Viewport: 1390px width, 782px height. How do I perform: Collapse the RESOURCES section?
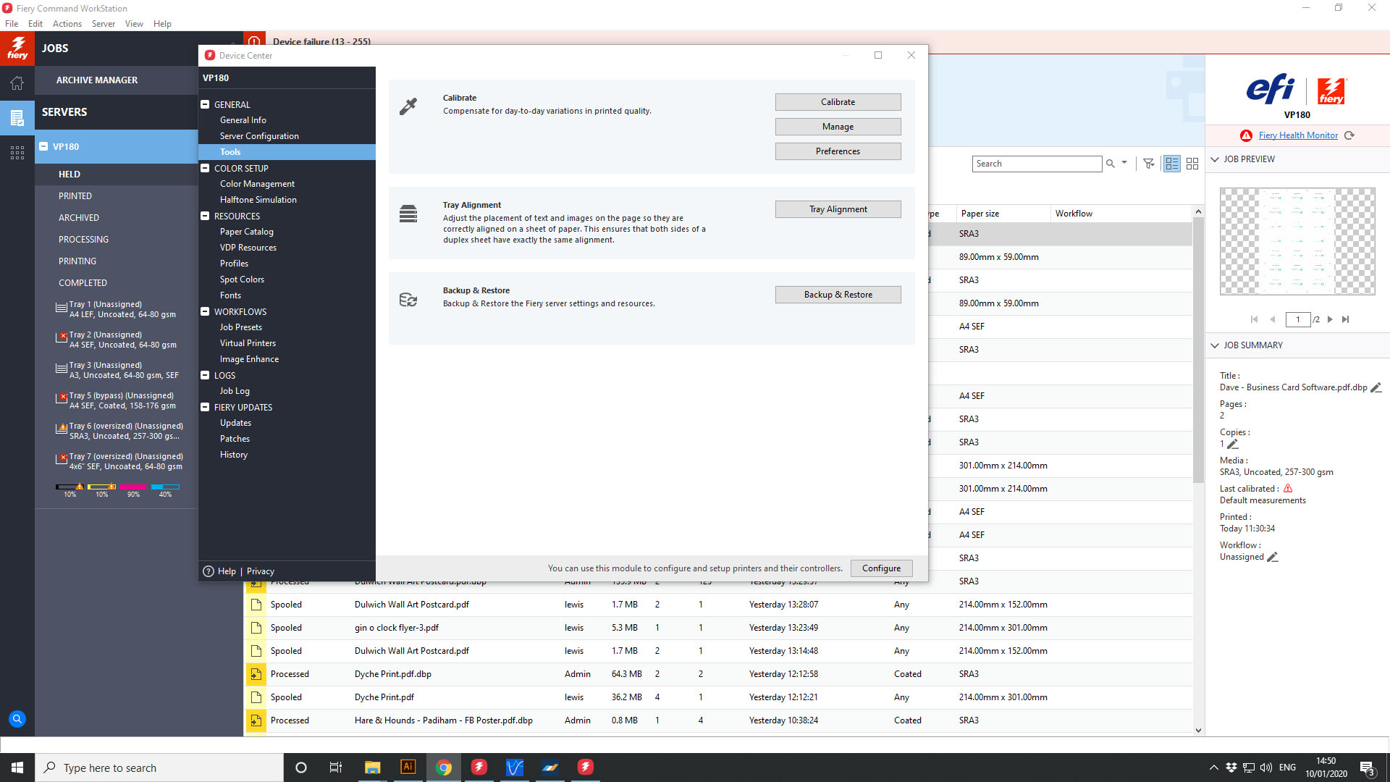click(x=205, y=216)
